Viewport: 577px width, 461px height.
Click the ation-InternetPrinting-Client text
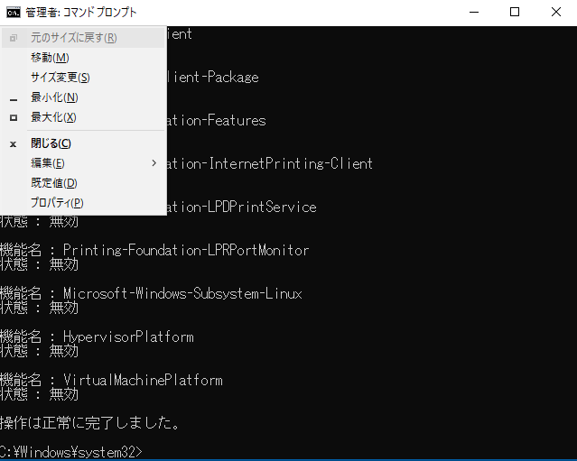pos(270,163)
